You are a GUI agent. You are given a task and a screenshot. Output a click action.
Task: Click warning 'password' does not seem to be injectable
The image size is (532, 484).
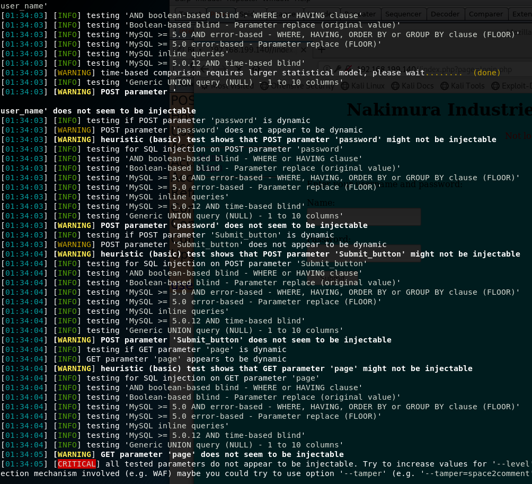(x=184, y=225)
